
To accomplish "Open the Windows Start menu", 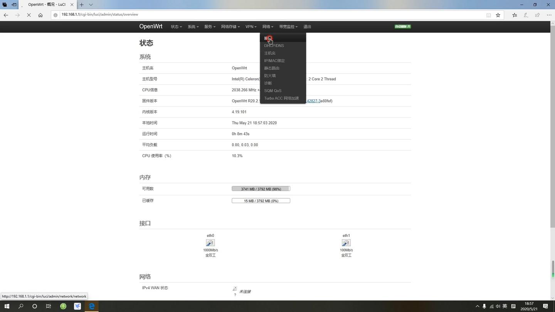I will pos(7,306).
